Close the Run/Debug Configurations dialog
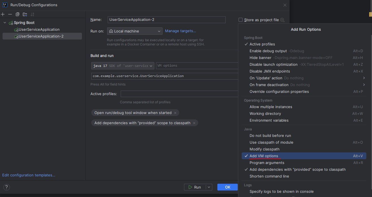372x197 pixels. pos(285,5)
